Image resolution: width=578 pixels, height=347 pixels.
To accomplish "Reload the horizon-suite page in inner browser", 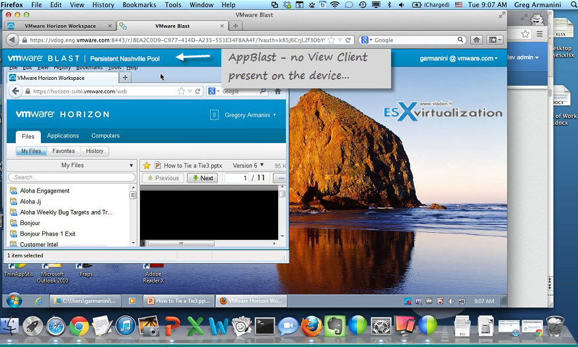I will pyautogui.click(x=198, y=91).
